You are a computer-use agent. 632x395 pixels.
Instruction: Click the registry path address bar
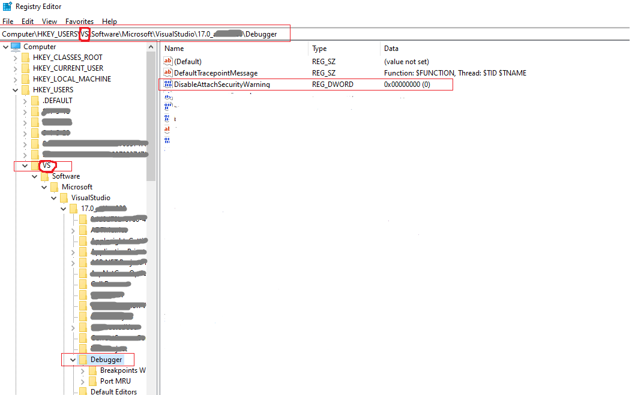314,34
